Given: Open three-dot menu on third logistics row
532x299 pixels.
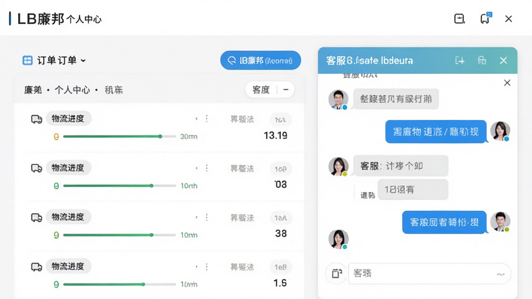Looking at the screenshot, I should click(207, 218).
